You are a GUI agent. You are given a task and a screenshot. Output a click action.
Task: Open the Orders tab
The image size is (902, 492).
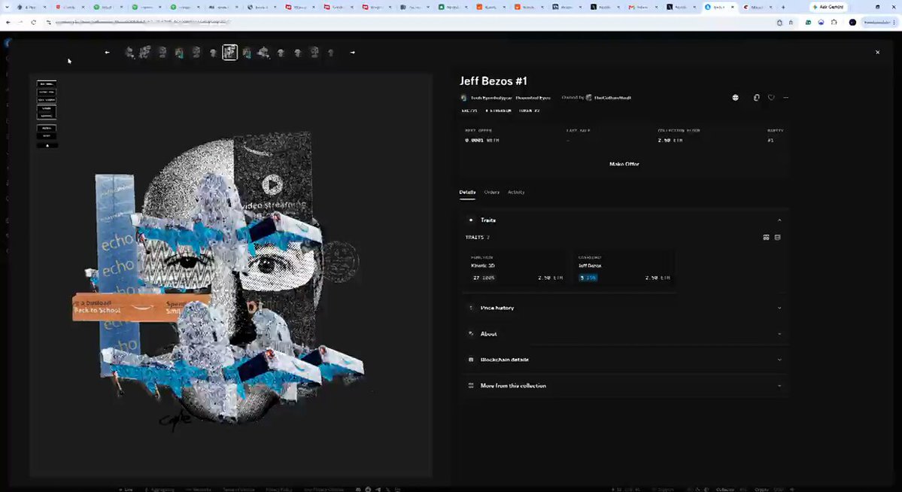492,192
